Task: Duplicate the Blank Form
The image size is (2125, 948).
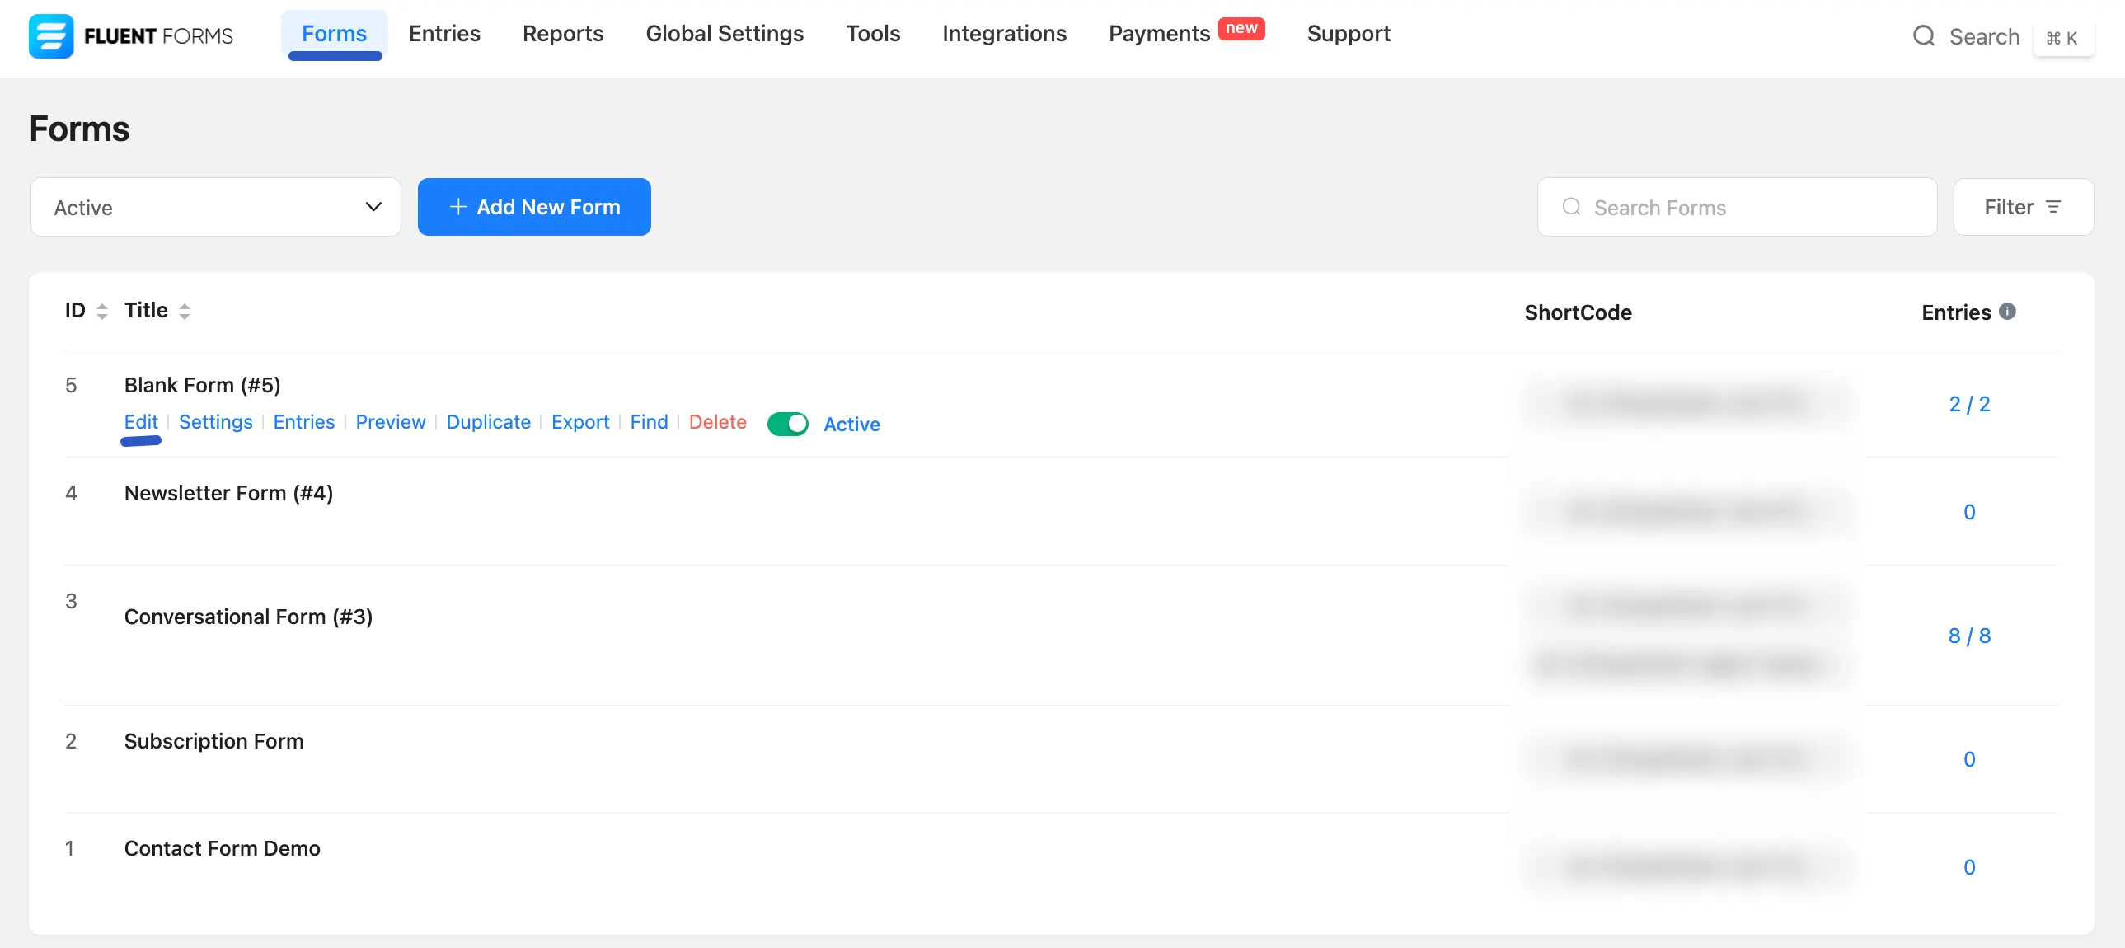Action: (x=487, y=421)
